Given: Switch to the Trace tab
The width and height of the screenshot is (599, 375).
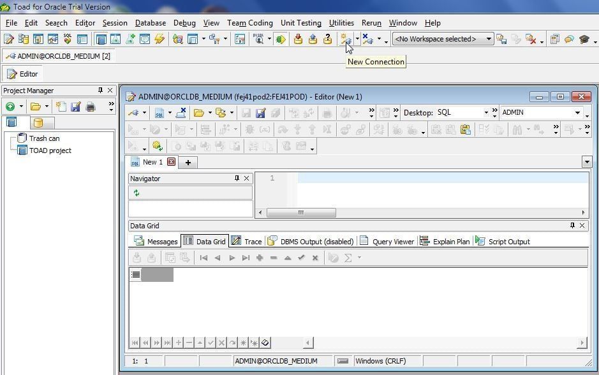Looking at the screenshot, I should click(247, 241).
